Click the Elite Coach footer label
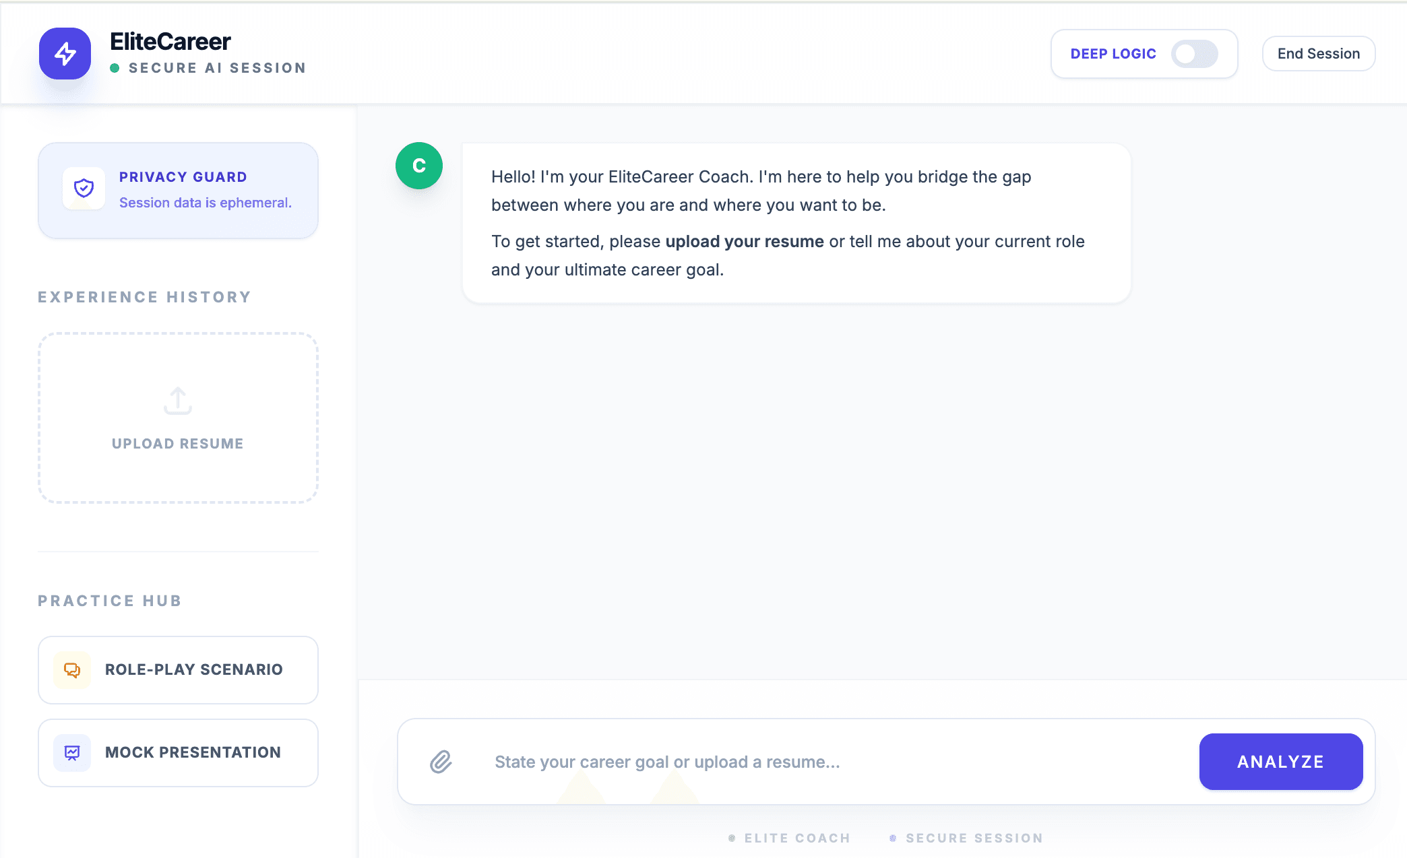This screenshot has height=858, width=1407. [x=796, y=838]
